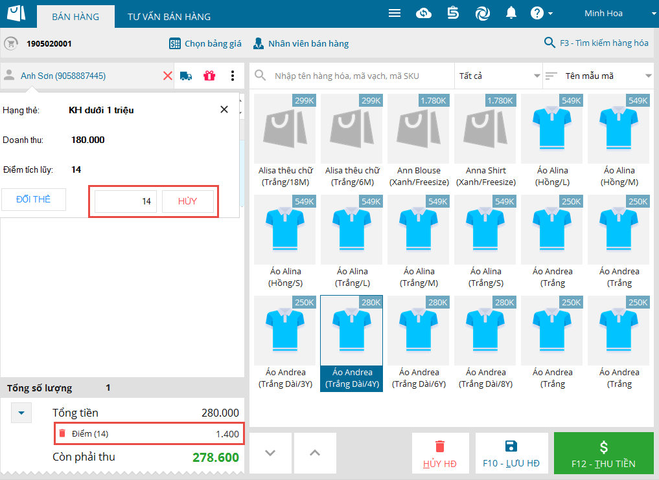This screenshot has width=659, height=480.
Task: Click the HỦY HĐ button
Action: point(440,453)
